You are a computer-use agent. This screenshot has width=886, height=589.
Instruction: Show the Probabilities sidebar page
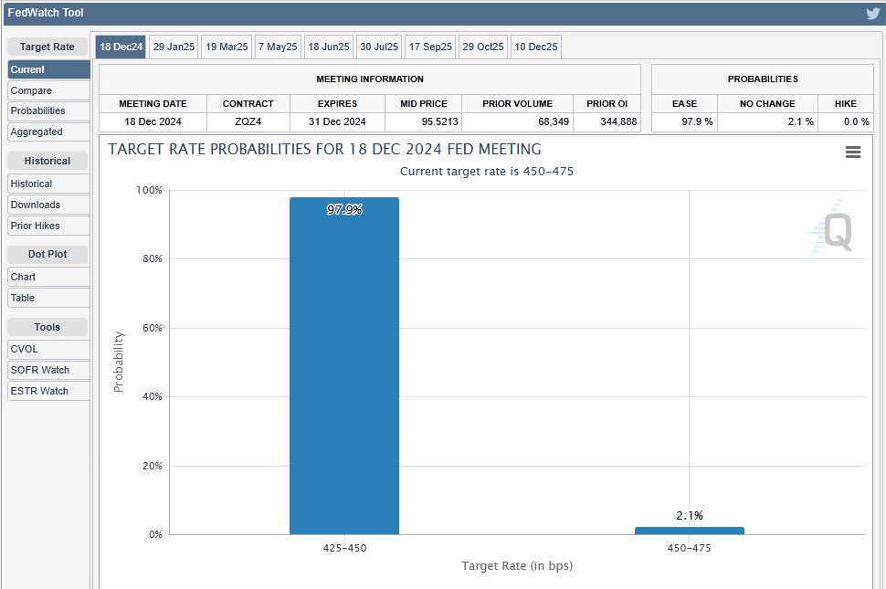tap(48, 110)
